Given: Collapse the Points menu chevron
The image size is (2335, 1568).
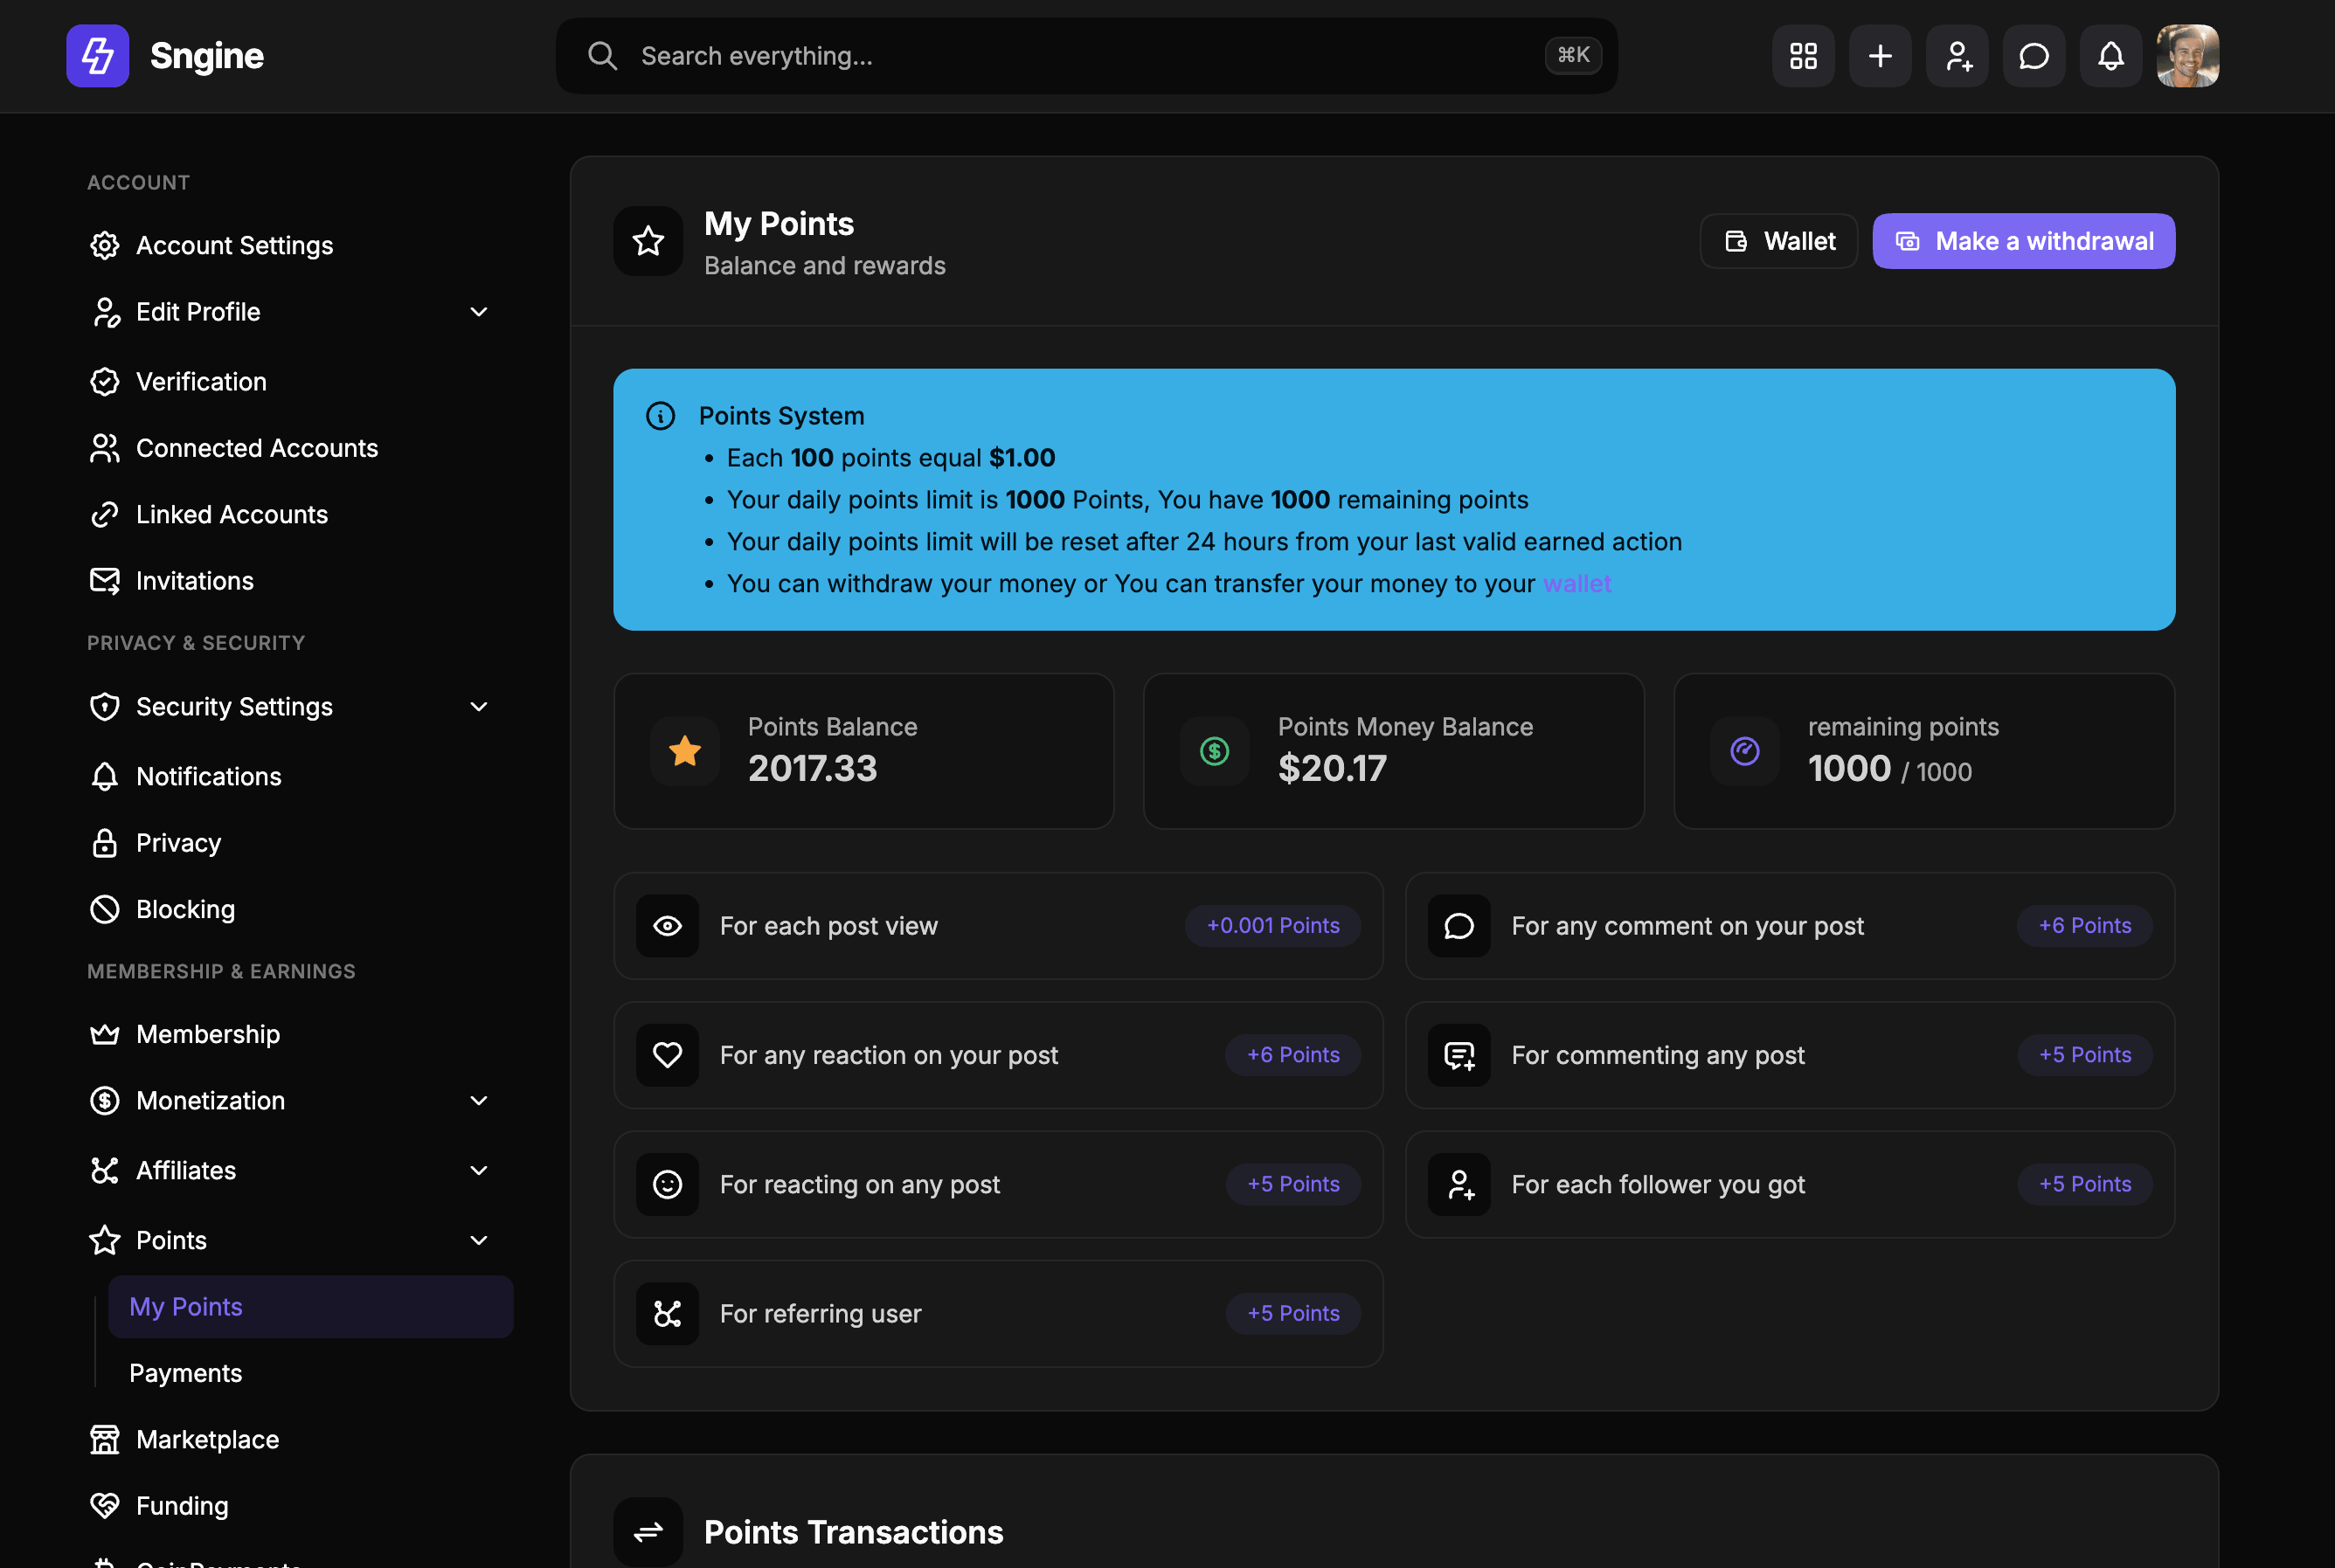Looking at the screenshot, I should click(x=479, y=1240).
